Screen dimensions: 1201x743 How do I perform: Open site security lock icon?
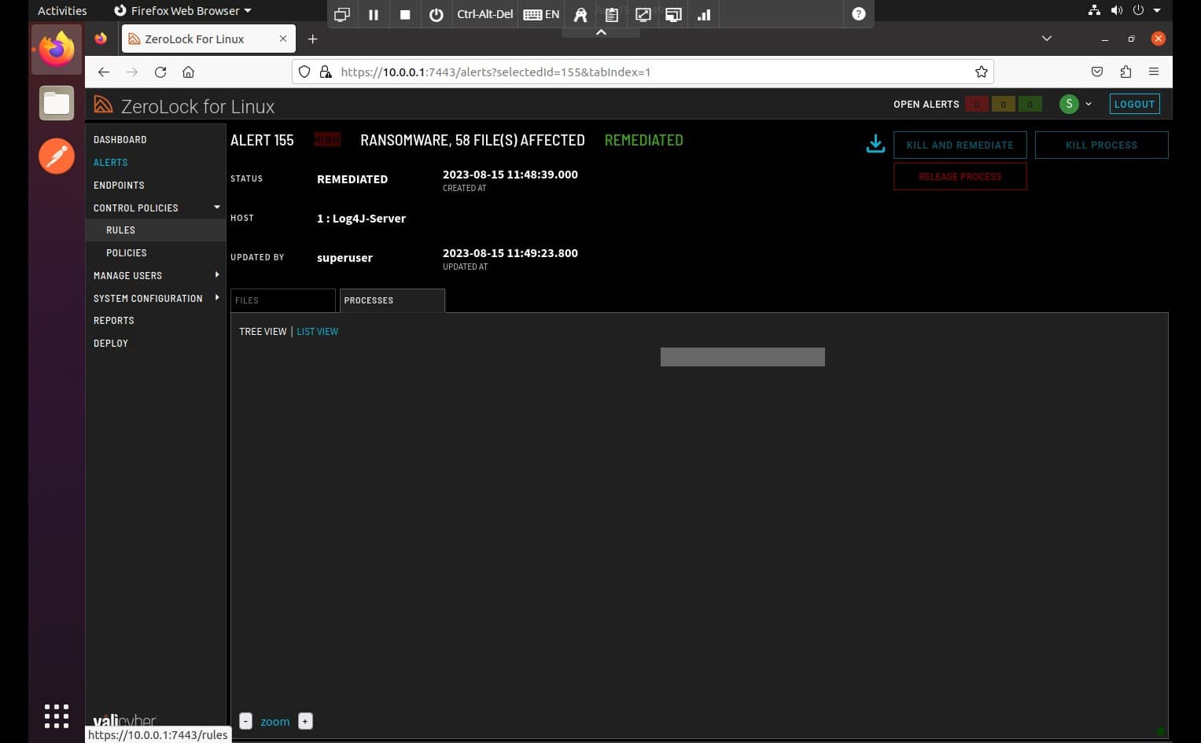coord(326,72)
